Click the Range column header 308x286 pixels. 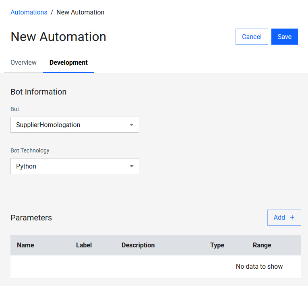[262, 245]
